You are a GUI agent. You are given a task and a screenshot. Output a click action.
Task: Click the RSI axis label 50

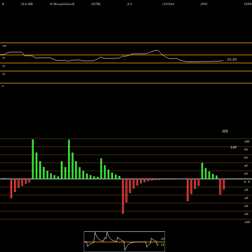(x=4, y=66)
